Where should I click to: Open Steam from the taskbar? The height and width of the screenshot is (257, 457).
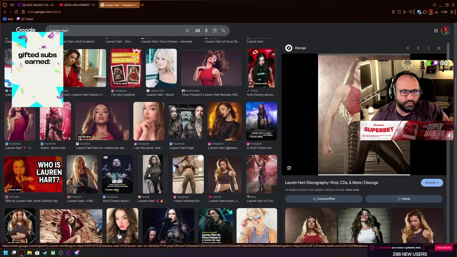(x=45, y=253)
